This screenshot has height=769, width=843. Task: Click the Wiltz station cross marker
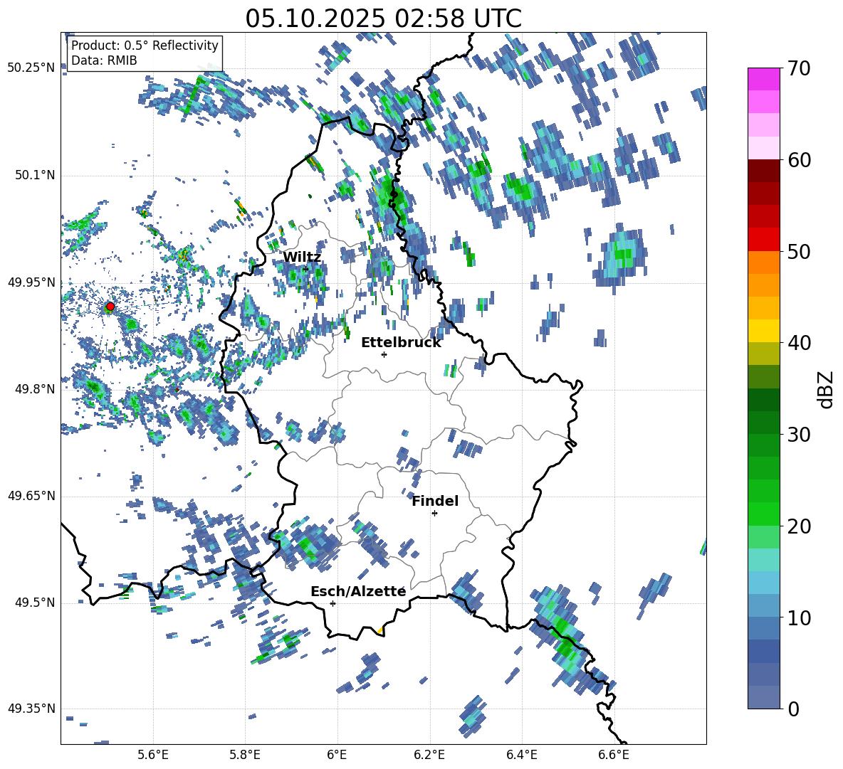pyautogui.click(x=305, y=269)
